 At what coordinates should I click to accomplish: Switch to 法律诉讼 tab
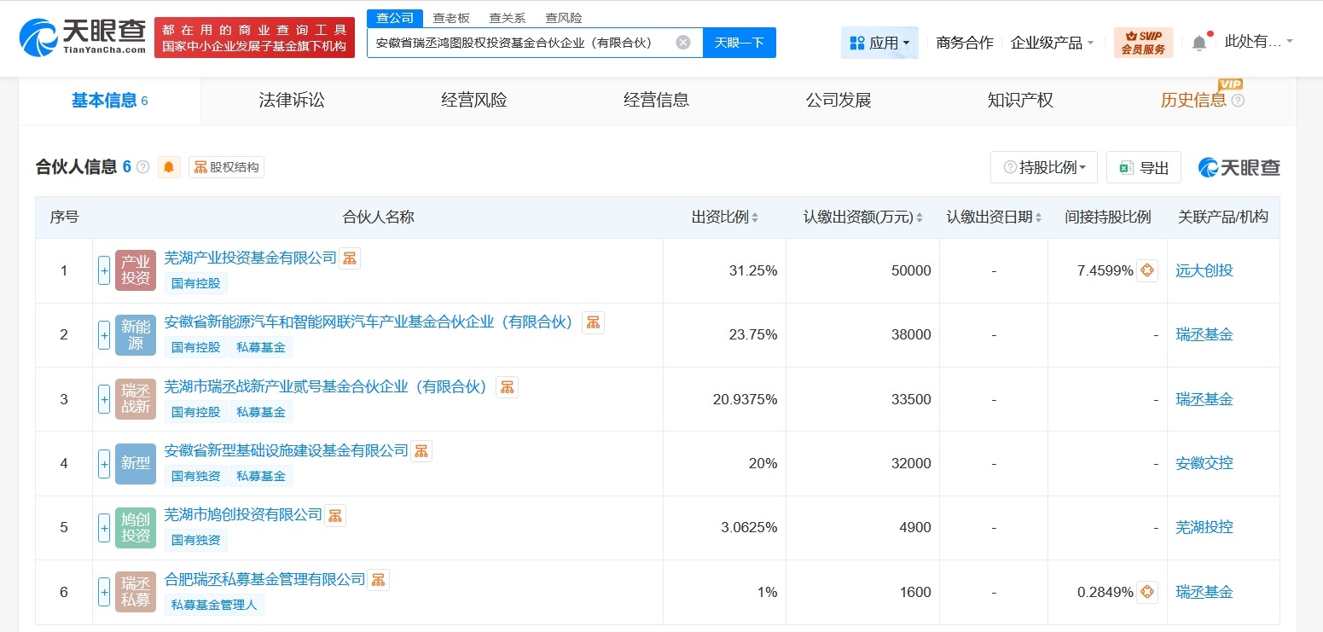click(x=292, y=101)
